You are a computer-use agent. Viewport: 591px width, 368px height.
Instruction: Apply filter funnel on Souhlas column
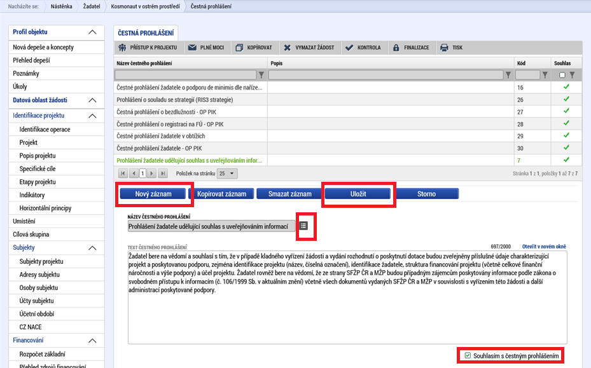point(572,75)
